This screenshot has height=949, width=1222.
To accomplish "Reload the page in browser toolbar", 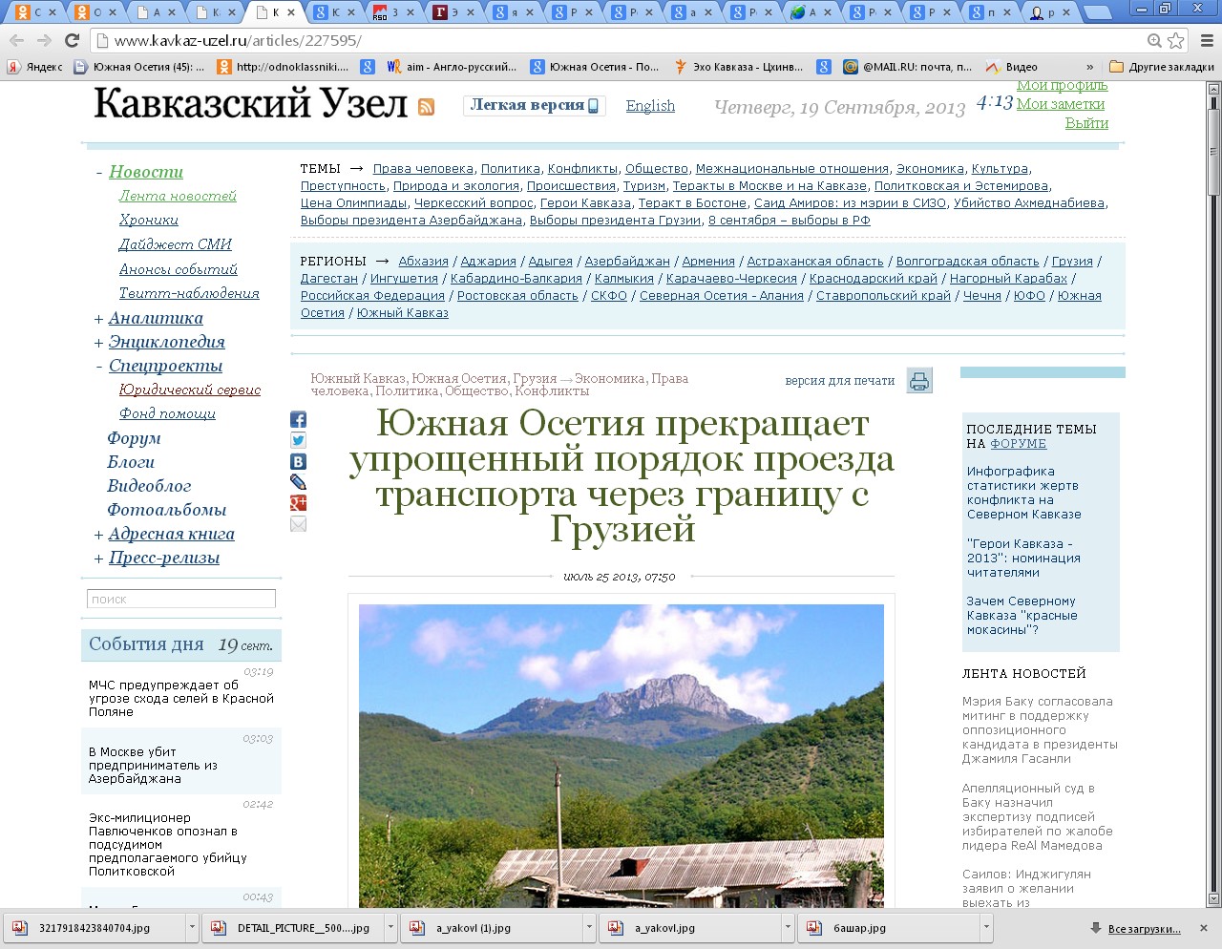I will pos(72,40).
